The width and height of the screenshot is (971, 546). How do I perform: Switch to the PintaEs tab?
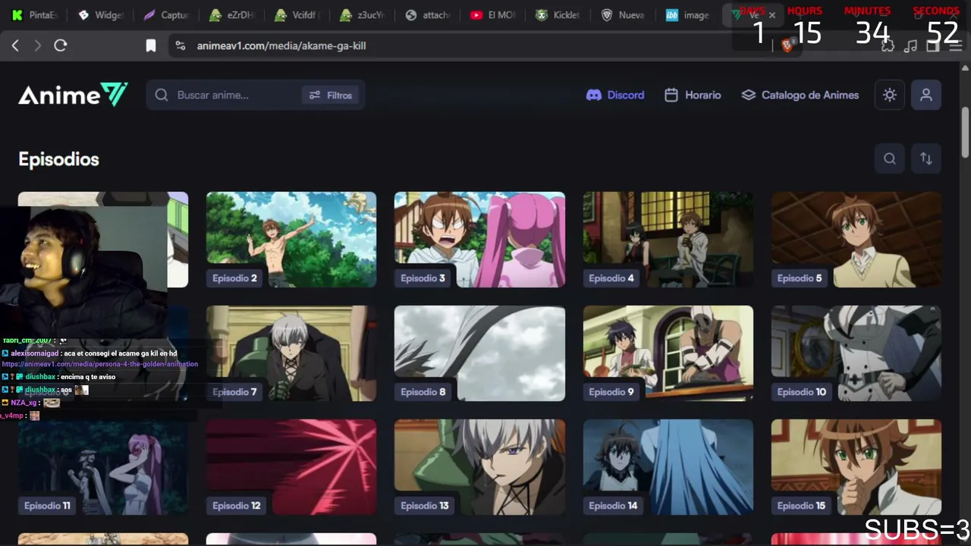point(35,14)
